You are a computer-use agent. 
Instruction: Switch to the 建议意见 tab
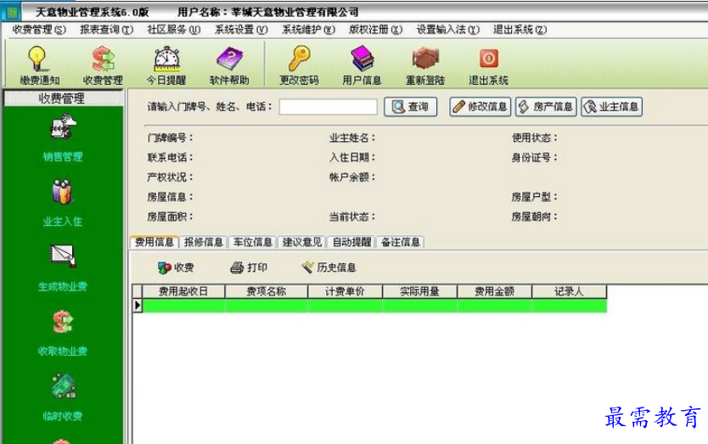pos(302,242)
